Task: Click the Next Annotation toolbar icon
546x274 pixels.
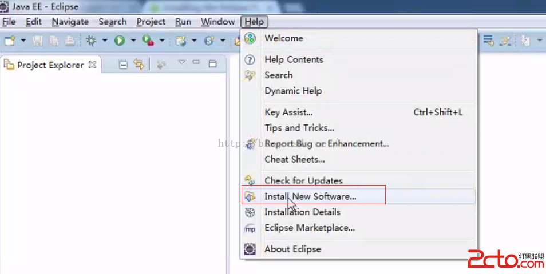Action: pyautogui.click(x=489, y=41)
